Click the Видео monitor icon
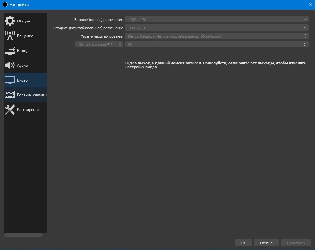This screenshot has height=250, width=315. pos(10,80)
